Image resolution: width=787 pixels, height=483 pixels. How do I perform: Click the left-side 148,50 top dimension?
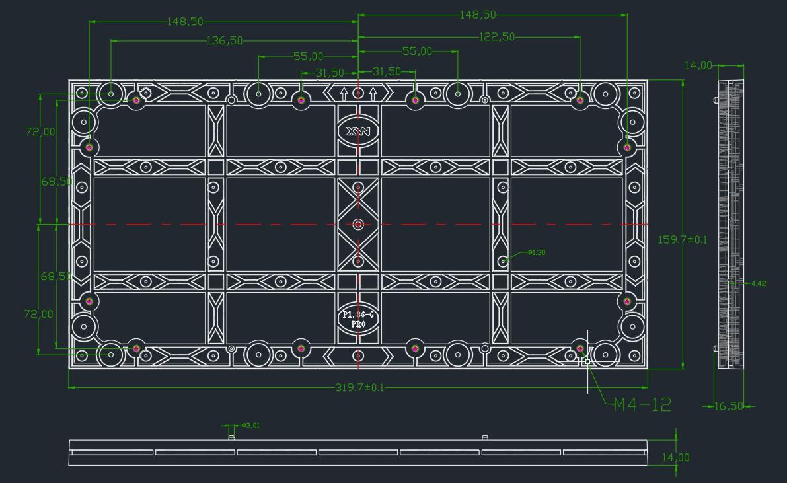(x=185, y=22)
